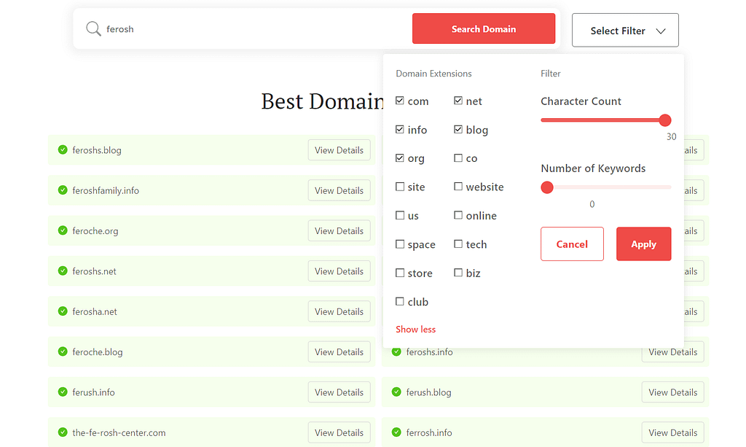The width and height of the screenshot is (746, 447).
Task: Apply the selected filters
Action: (643, 244)
